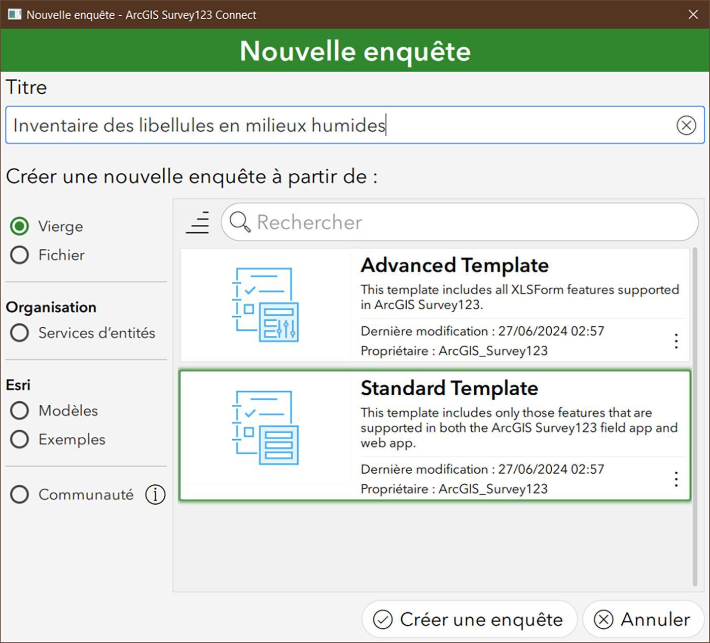Click the Créer une enquête button

469,619
